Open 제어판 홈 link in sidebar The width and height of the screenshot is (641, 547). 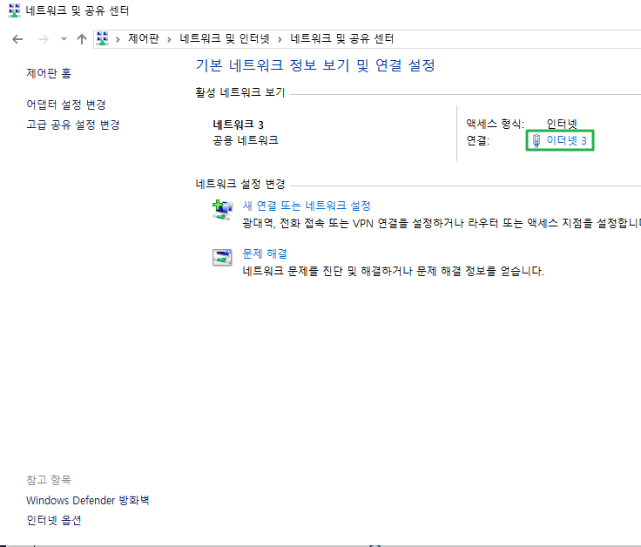[x=49, y=73]
